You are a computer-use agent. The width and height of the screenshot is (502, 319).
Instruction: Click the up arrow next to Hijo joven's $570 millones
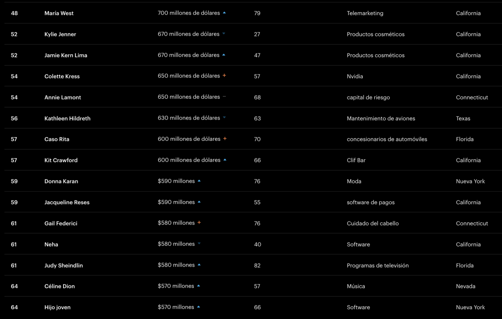coord(198,307)
